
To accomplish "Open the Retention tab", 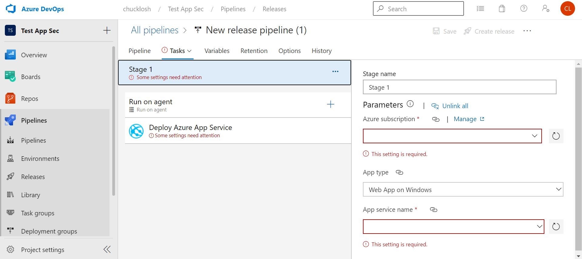I will (x=254, y=51).
